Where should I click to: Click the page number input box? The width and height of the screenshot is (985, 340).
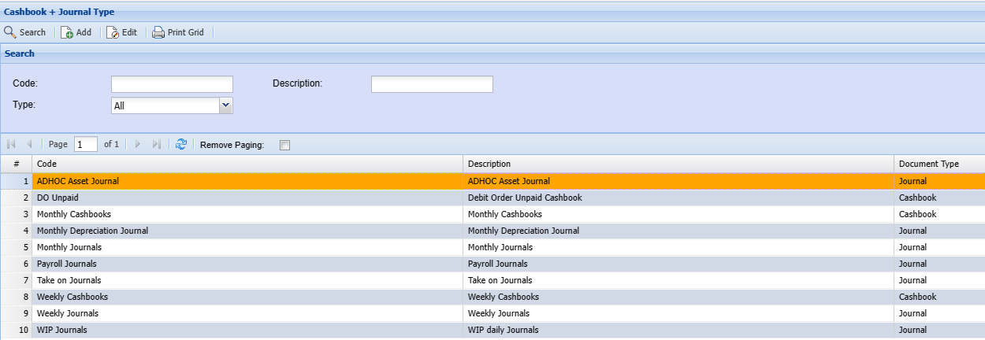86,144
